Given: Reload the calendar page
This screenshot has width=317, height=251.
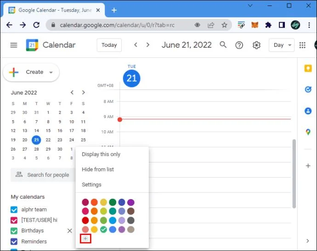Looking at the screenshot, I should pos(36,25).
